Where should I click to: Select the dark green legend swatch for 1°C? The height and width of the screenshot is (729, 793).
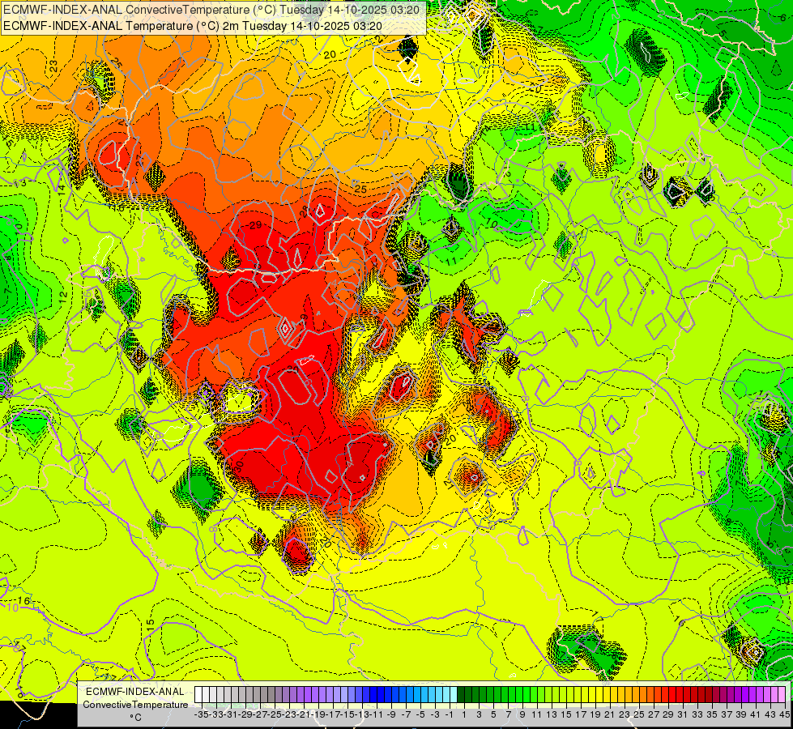pyautogui.click(x=461, y=694)
